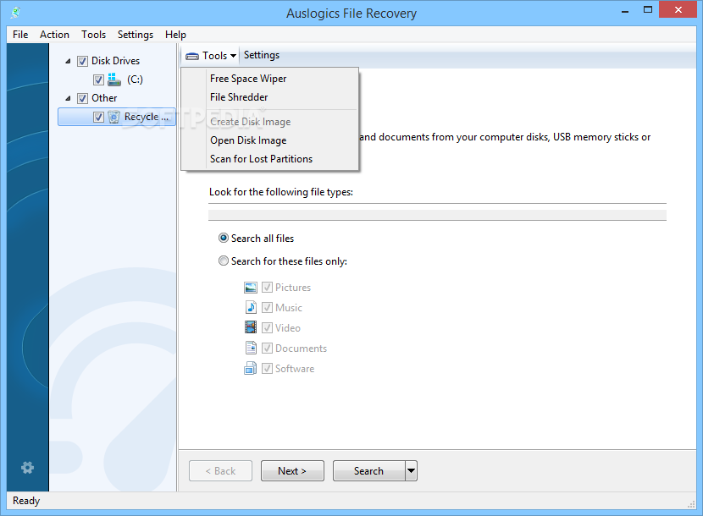Select the Search all files radio button

[224, 238]
